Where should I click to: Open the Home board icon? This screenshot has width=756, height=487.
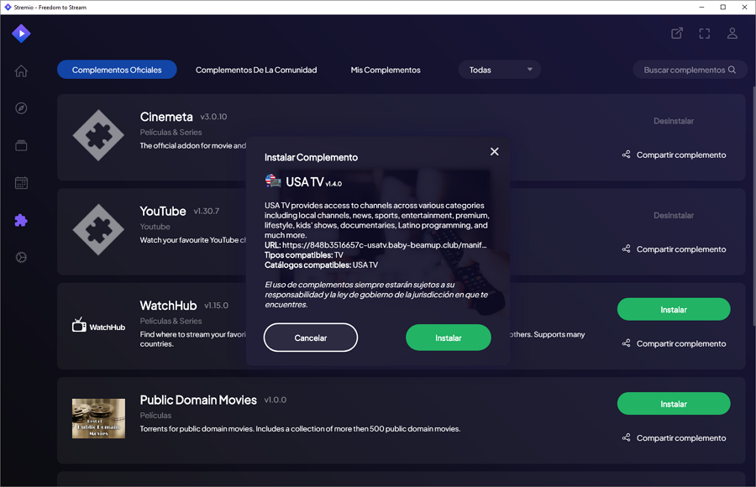click(x=21, y=71)
